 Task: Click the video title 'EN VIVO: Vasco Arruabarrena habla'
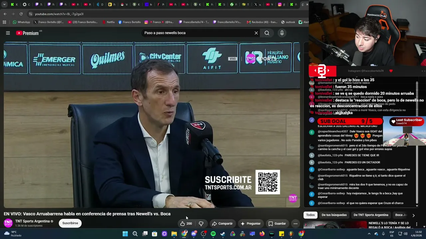click(x=87, y=214)
